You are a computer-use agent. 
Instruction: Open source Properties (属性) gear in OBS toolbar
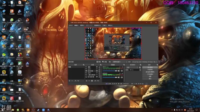coord(98,62)
